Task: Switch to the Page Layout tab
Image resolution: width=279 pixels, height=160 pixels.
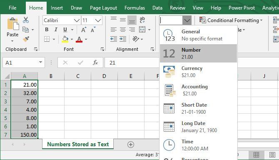Action: pyautogui.click(x=103, y=8)
